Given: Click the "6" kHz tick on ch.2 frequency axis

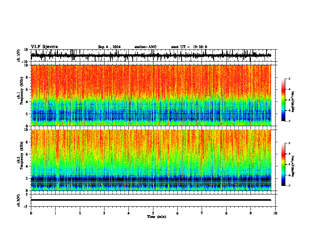Looking at the screenshot, I should tap(27, 154).
